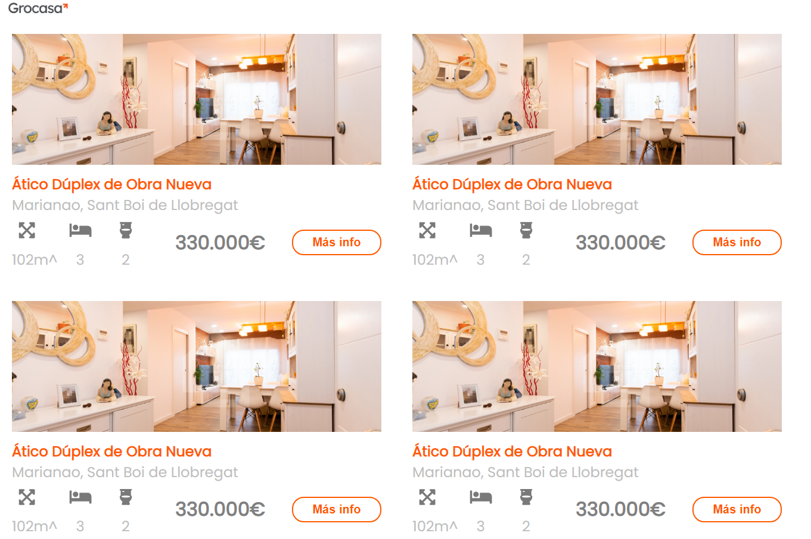Click the toilet icon in top-right listing
Viewport: 811px width, 539px height.
click(526, 230)
